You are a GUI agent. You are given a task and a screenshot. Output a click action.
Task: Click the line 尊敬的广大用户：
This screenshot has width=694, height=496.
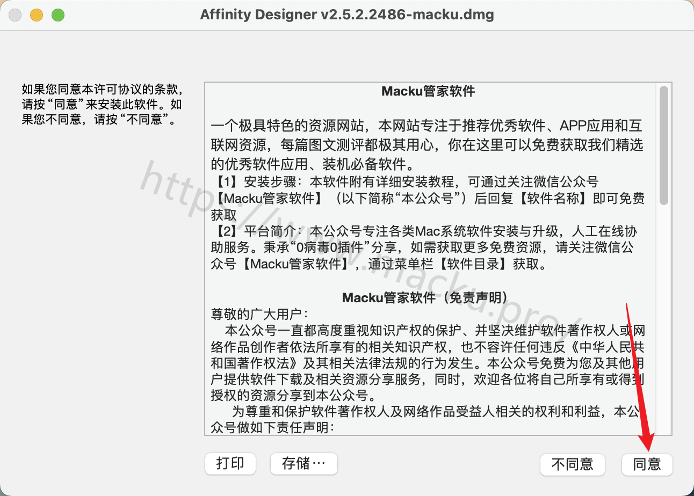[x=260, y=313]
